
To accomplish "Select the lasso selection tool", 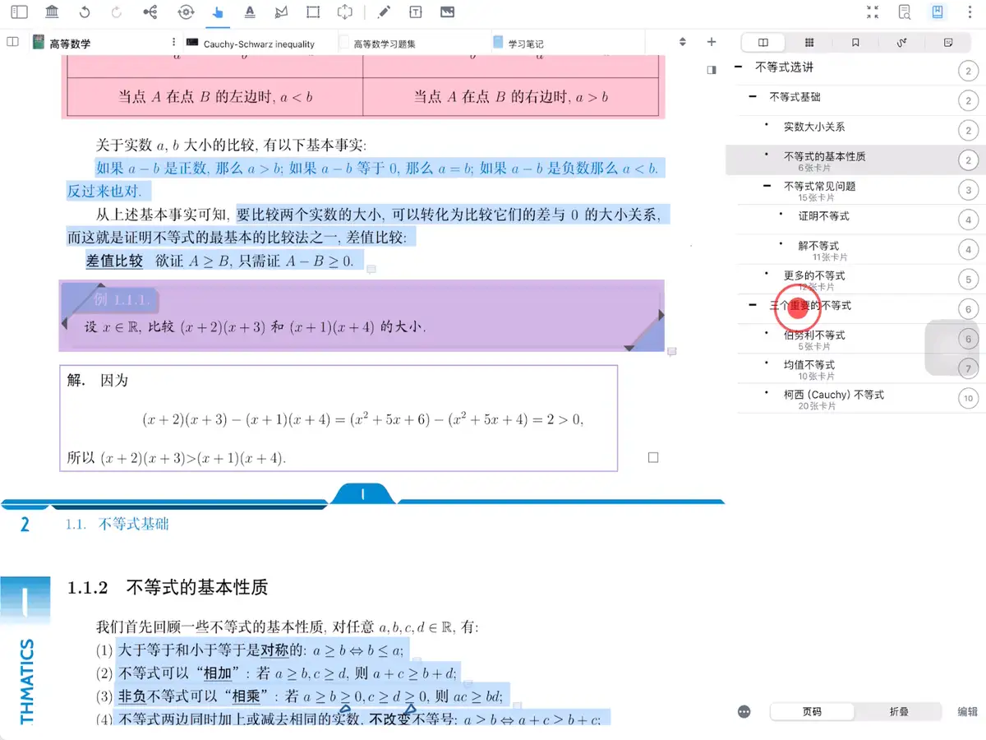I will click(282, 12).
